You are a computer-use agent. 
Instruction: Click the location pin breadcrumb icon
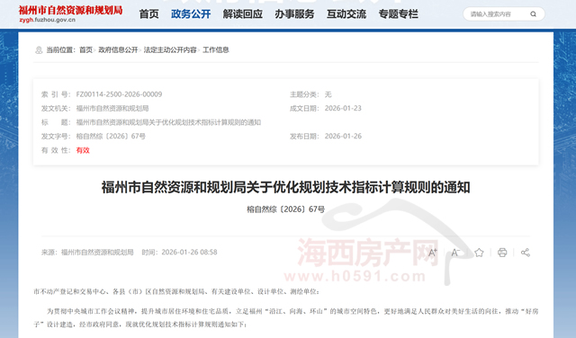(x=39, y=50)
